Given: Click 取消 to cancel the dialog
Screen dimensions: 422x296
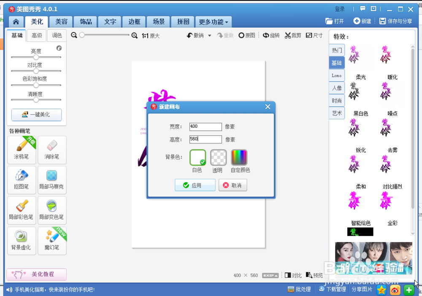Looking at the screenshot, I should click(x=233, y=185).
